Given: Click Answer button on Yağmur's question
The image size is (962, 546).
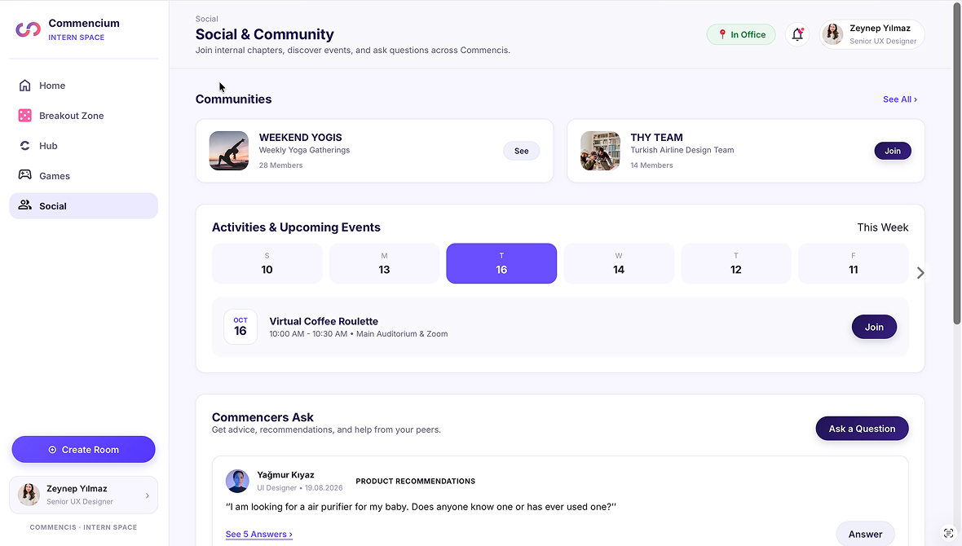Looking at the screenshot, I should (865, 535).
